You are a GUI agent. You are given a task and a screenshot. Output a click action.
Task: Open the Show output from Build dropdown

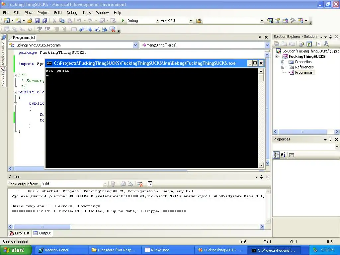[x=105, y=184]
